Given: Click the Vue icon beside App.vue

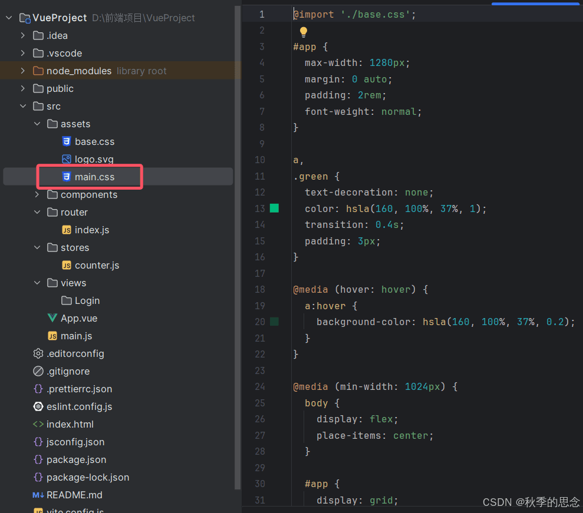Looking at the screenshot, I should 52,318.
